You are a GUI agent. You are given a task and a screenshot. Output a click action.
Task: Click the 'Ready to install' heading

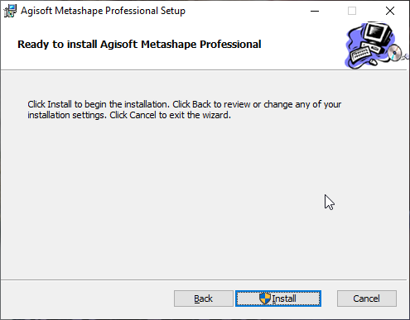tap(139, 45)
